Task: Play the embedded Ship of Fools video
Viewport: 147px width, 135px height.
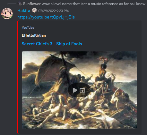Action: pos(75,90)
